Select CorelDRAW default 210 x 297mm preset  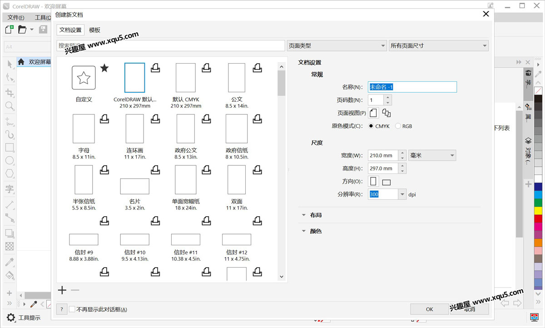point(135,78)
